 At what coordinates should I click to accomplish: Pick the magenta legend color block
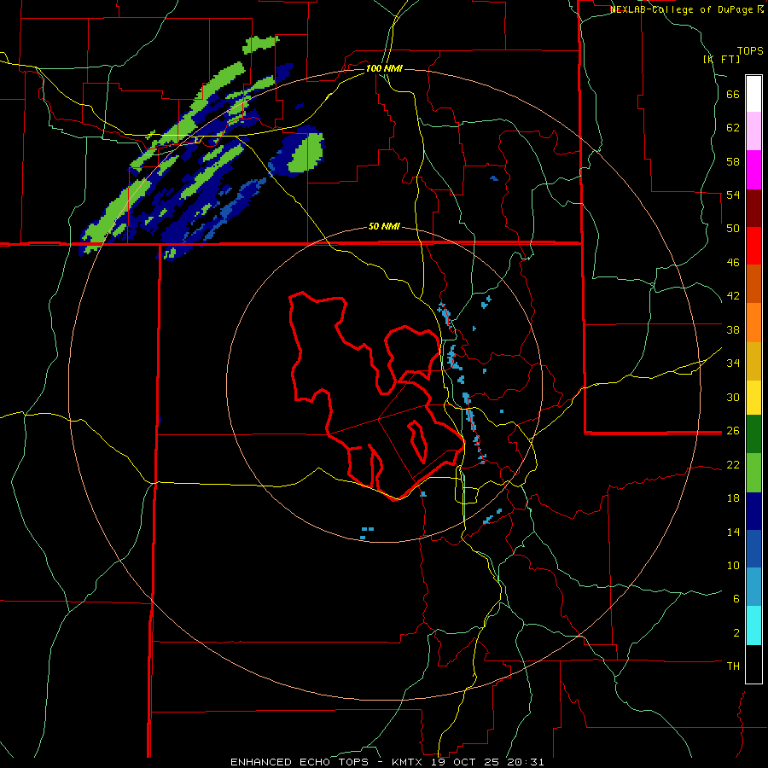[x=753, y=170]
